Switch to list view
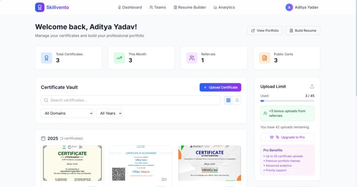This screenshot has width=357, height=187. [237, 100]
